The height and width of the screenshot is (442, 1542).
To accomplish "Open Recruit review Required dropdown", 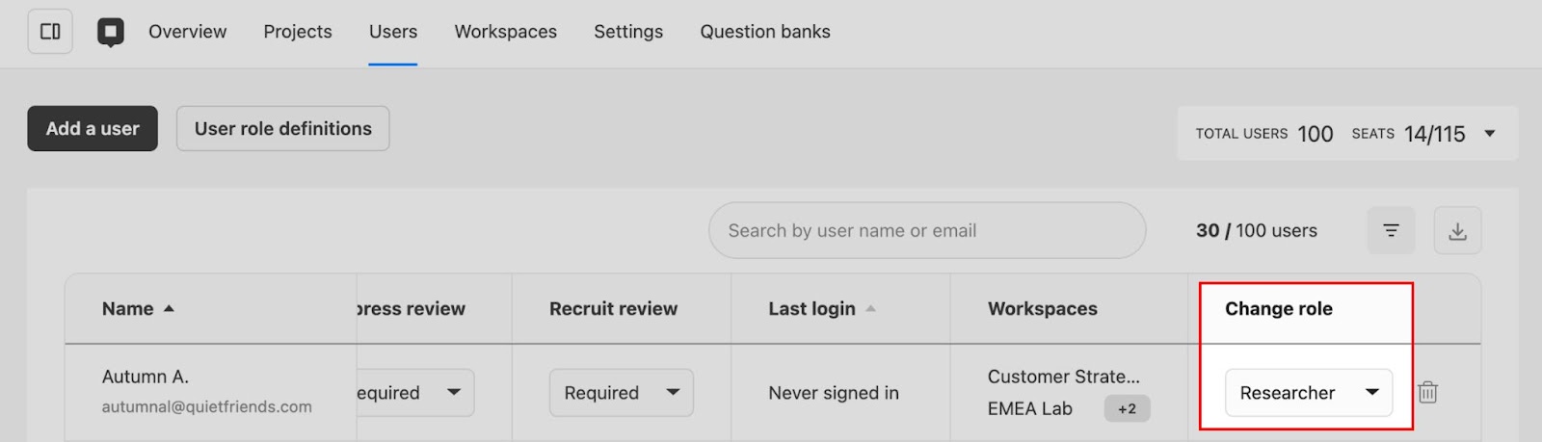I will 622,393.
